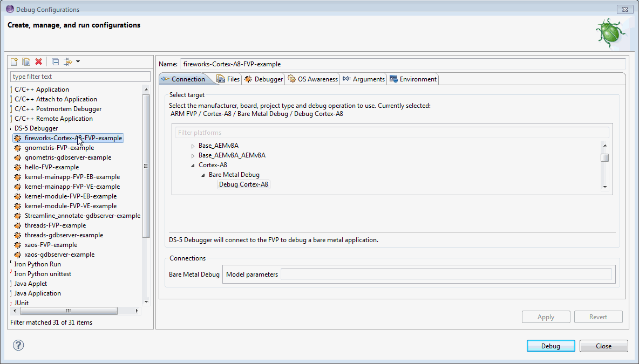Delete selected configuration with red X

[38, 62]
